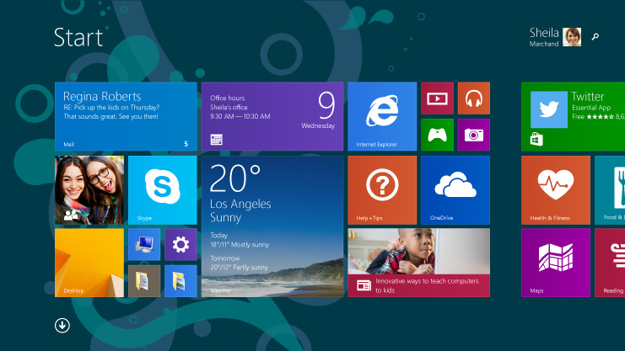Open the This PC computer tile
Image resolution: width=625 pixels, height=351 pixels.
click(x=144, y=244)
